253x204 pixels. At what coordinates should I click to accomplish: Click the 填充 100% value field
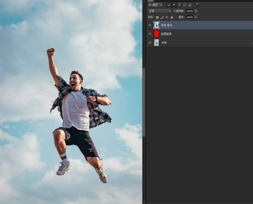point(190,17)
